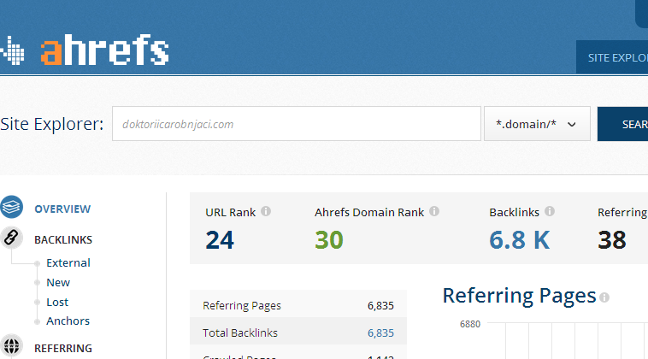Open External backlinks
The width and height of the screenshot is (648, 359).
(x=68, y=262)
